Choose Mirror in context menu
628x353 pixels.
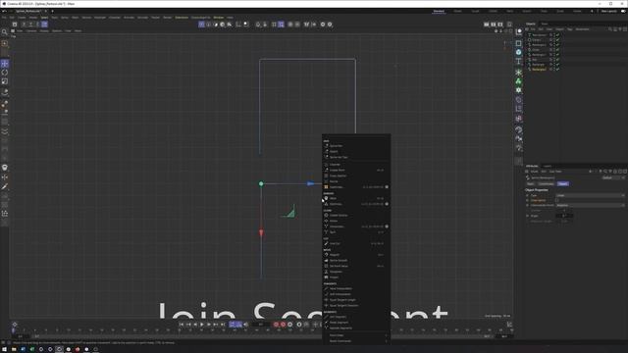(334, 221)
